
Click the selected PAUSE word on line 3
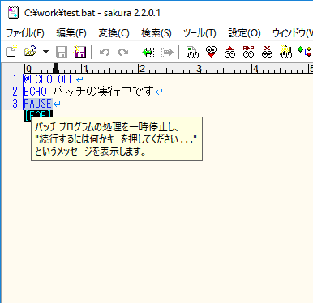click(x=38, y=104)
